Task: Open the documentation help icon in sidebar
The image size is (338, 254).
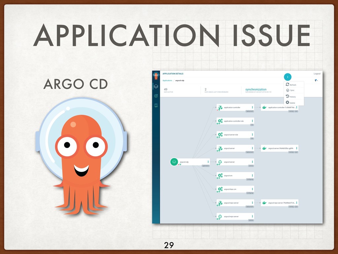Action: click(x=156, y=106)
